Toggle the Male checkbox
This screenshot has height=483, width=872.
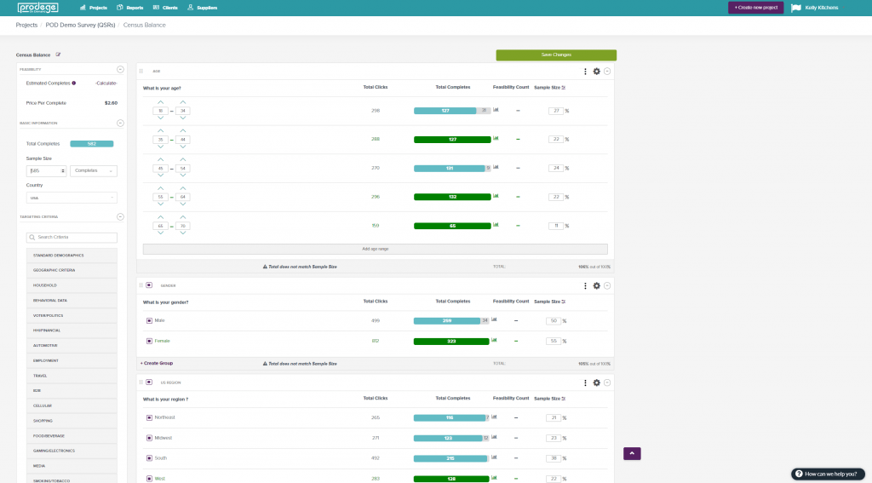tap(149, 320)
